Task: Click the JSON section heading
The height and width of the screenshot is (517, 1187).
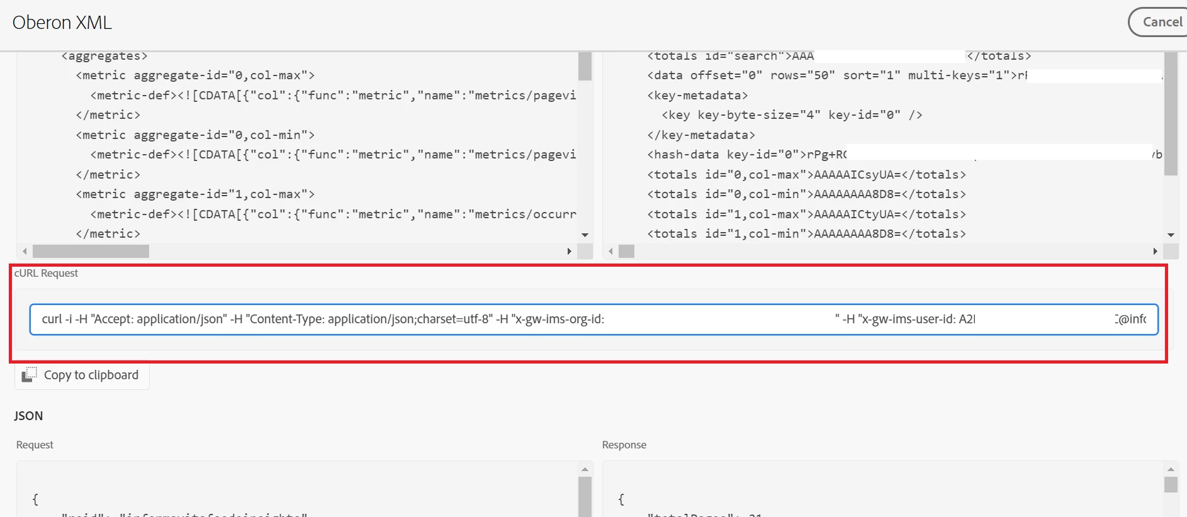Action: (28, 416)
